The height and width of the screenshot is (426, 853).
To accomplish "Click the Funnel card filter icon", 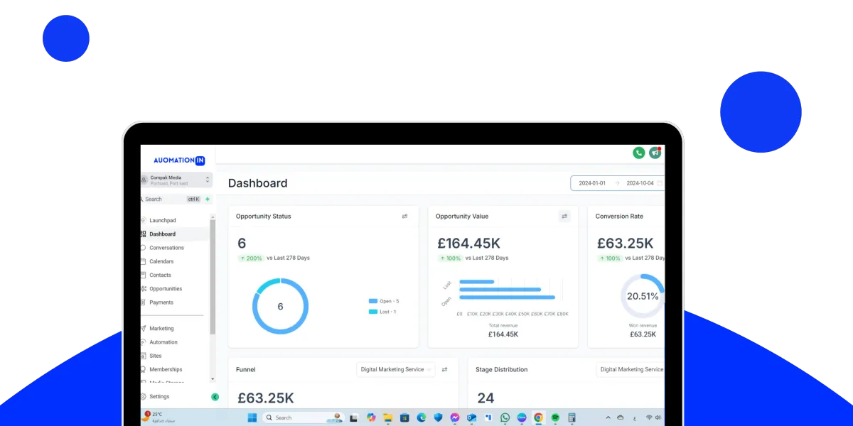I will click(445, 369).
